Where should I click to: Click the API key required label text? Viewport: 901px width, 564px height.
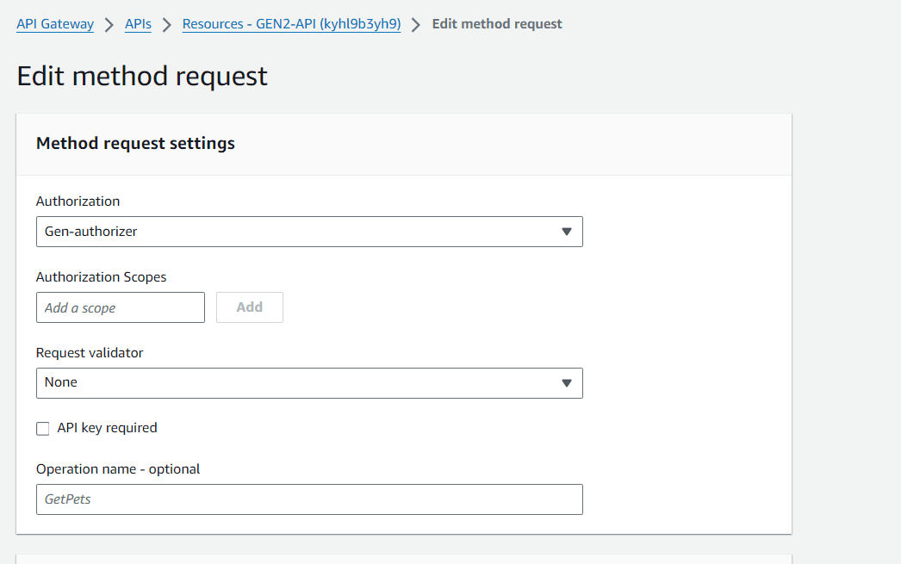[107, 428]
